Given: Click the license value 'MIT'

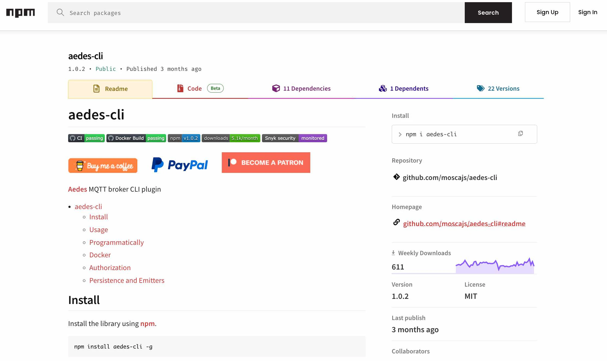Looking at the screenshot, I should click(x=471, y=296).
